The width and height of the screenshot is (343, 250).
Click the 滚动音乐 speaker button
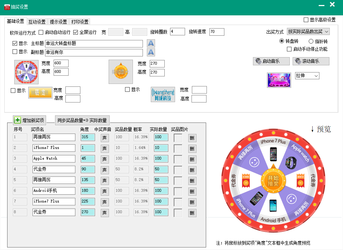[310, 61]
